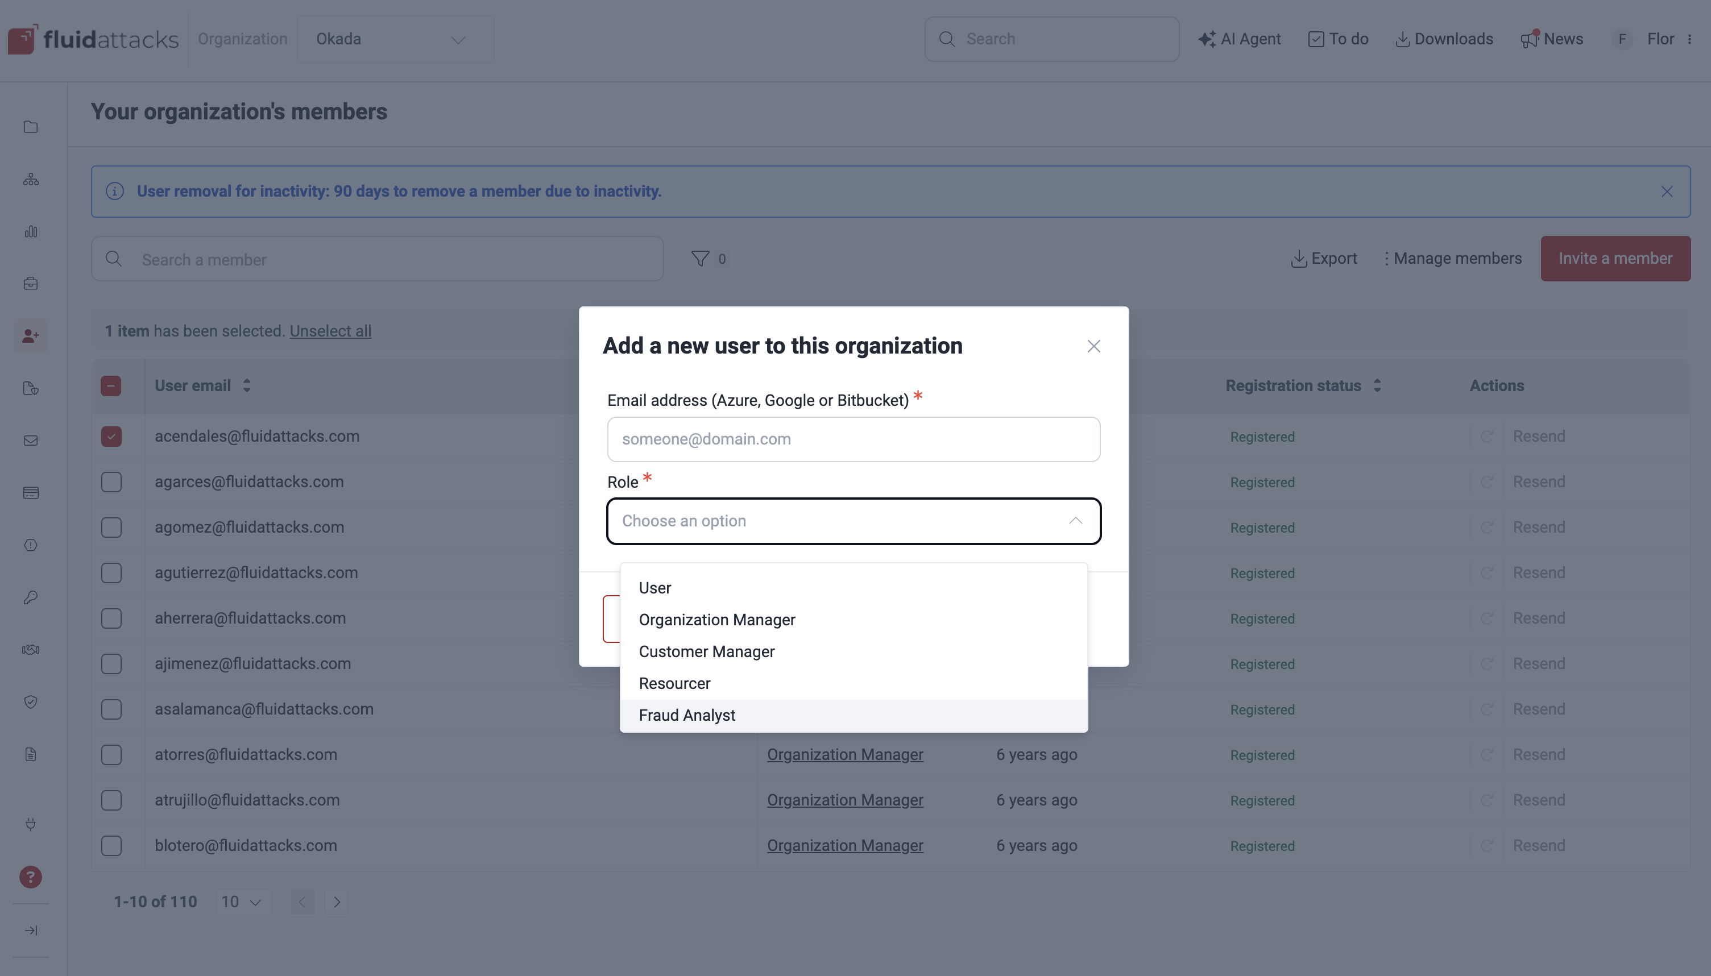Open the credit card billing sidebar icon

[x=31, y=493]
